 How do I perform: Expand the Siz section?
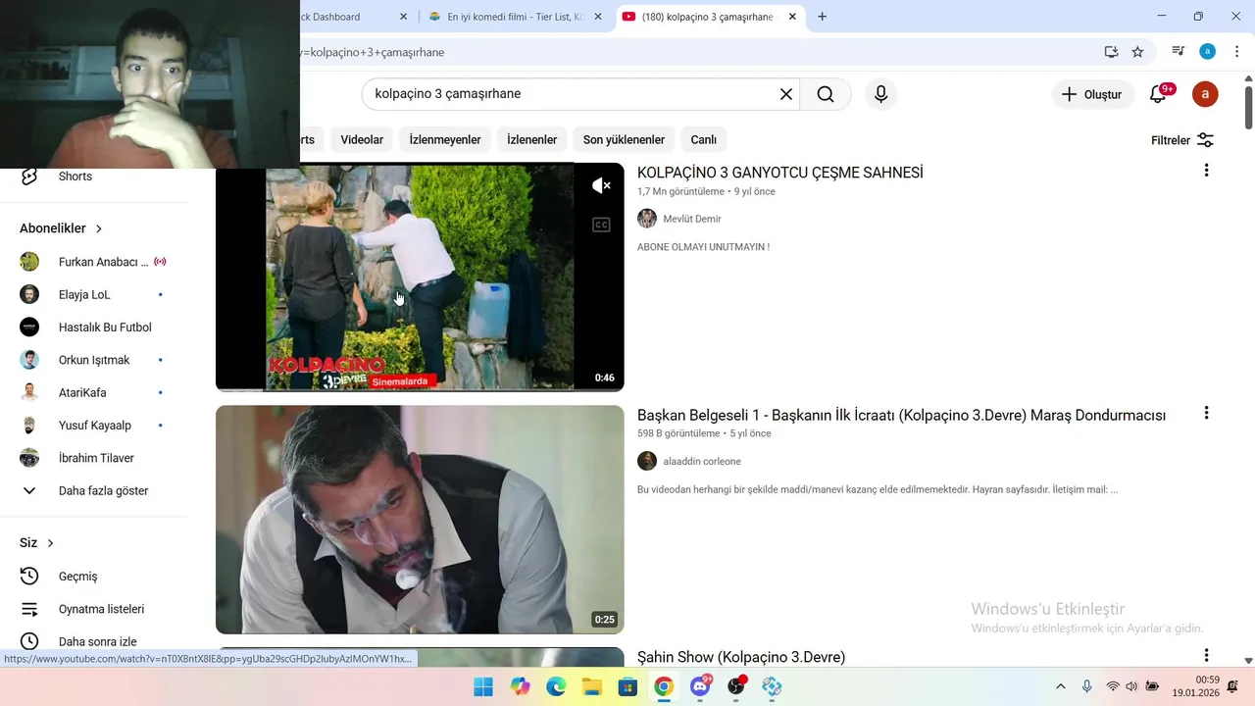(x=37, y=543)
